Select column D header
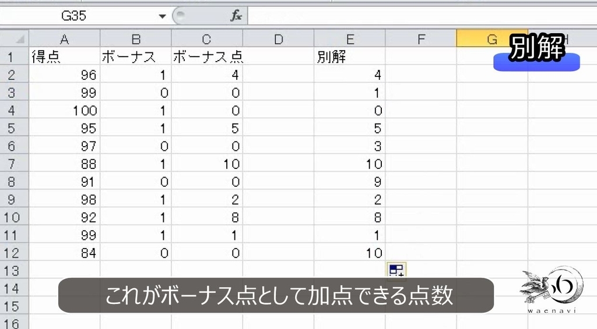 point(278,39)
